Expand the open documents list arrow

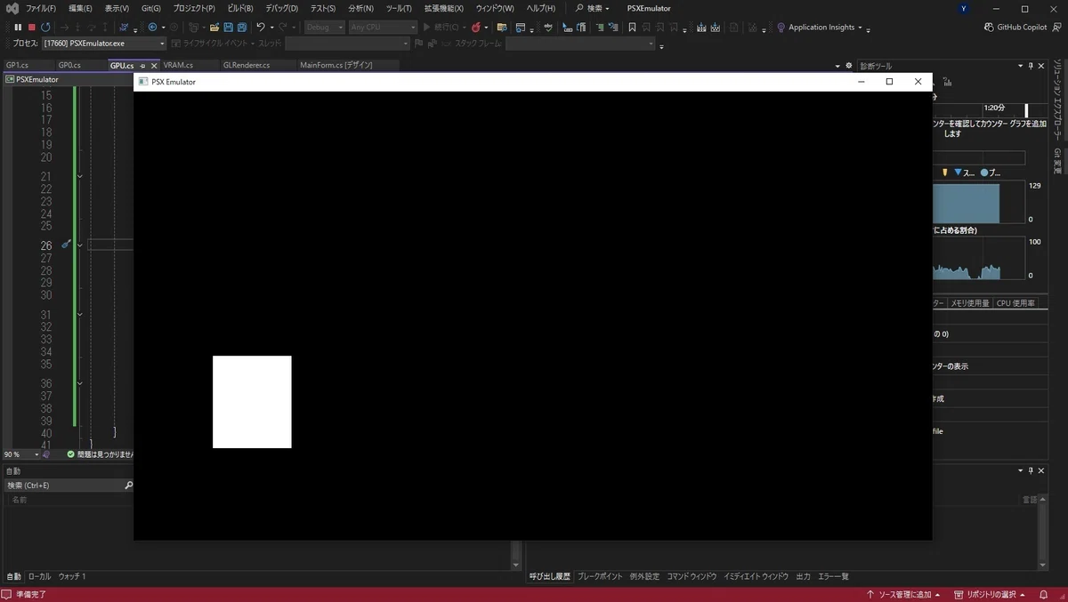point(837,66)
